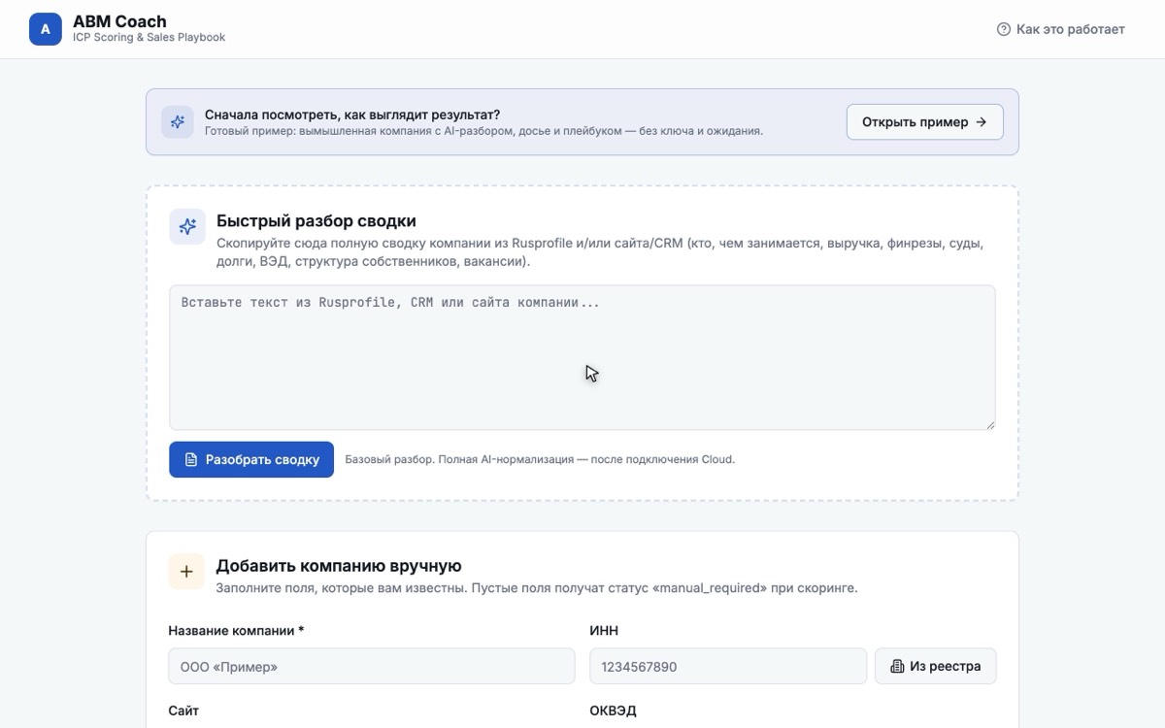Click the 'Из реестра' button
Viewport: 1165px width, 728px height.
(x=936, y=667)
